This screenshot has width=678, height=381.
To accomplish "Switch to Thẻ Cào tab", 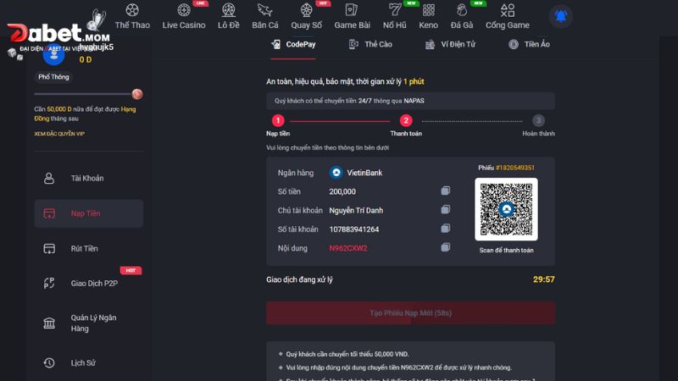I will tap(370, 45).
